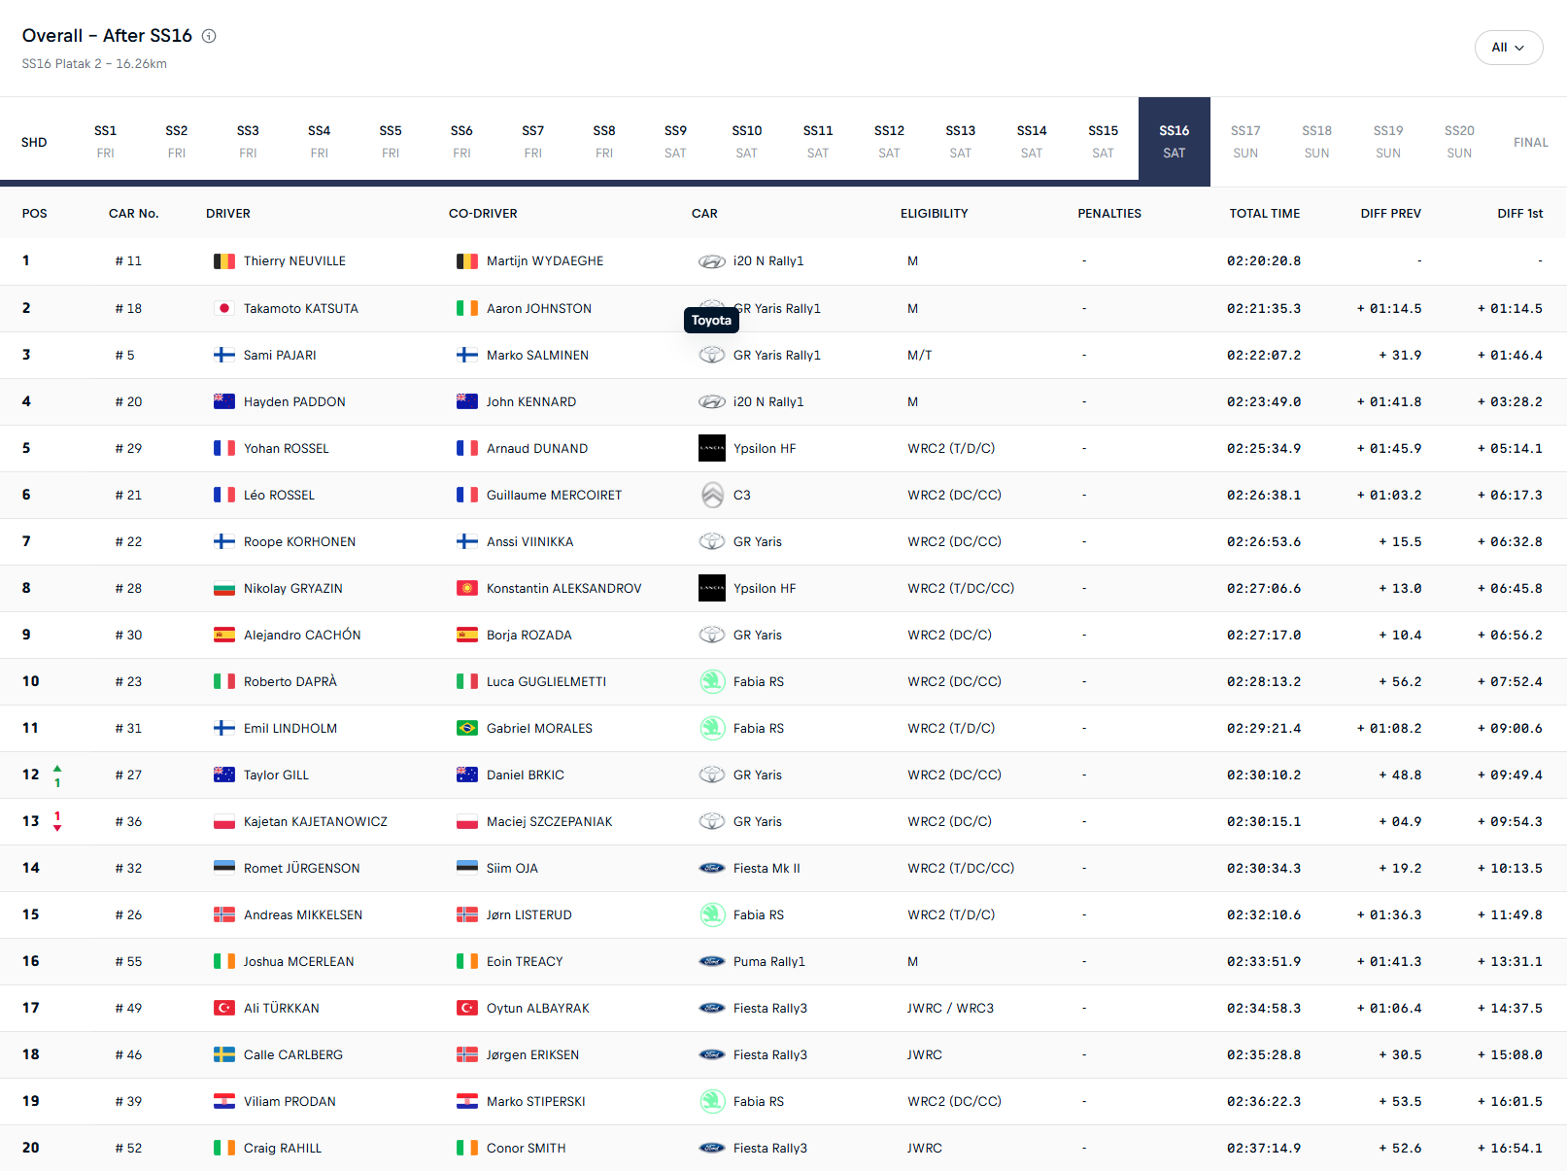1567x1171 pixels.
Task: Click driver name Andreas MIKKELSEN
Action: tap(303, 914)
